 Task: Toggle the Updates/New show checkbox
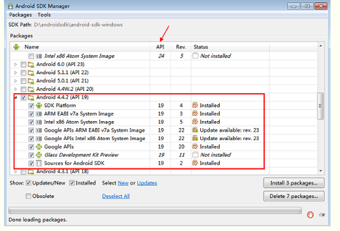28,183
